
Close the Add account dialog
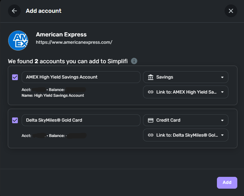[x=231, y=11]
